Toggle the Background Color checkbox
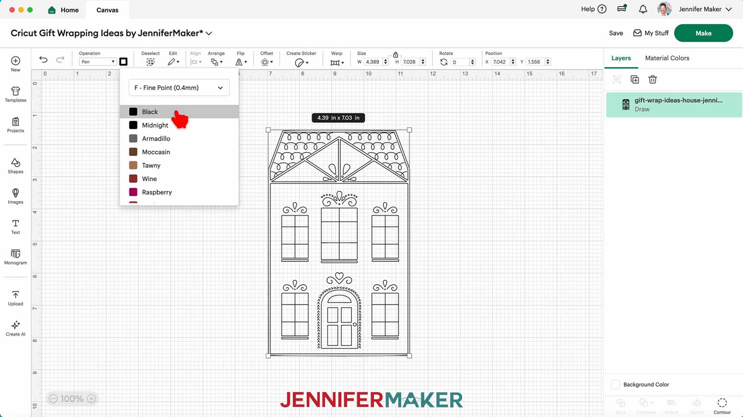 615,384
